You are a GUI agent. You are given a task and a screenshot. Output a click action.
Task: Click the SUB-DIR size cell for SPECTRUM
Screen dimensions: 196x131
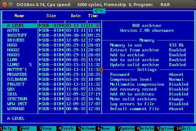coord(51,99)
